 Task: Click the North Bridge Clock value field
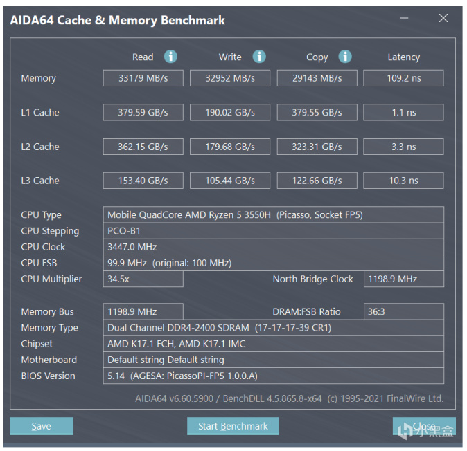[x=403, y=279]
